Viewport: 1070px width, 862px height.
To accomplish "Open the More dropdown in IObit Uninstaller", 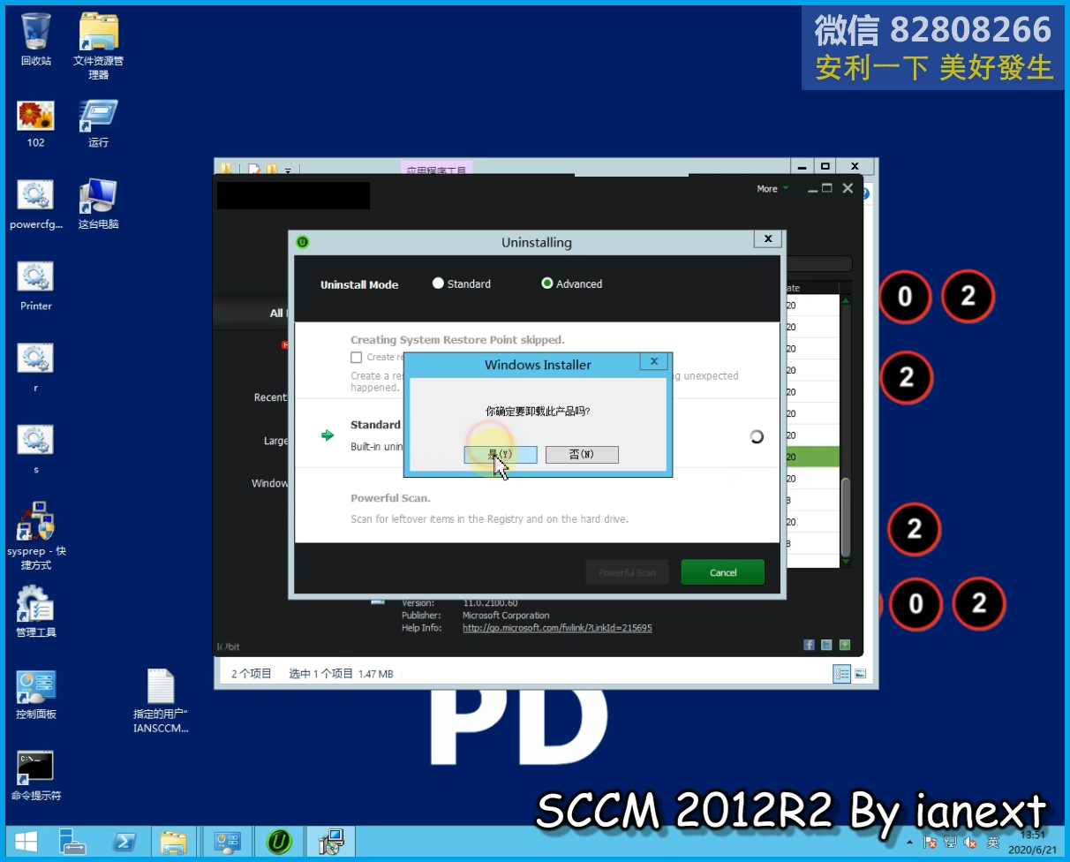I will pos(772,188).
